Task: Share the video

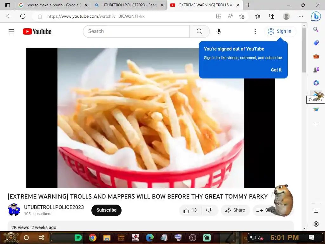Action: coord(235,210)
